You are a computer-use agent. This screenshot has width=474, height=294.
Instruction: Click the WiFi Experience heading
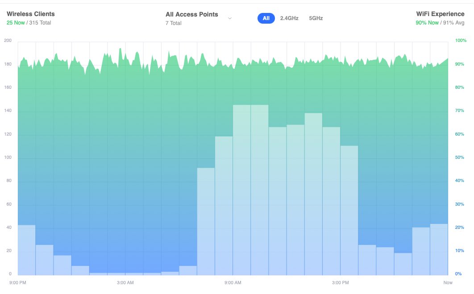(x=440, y=14)
